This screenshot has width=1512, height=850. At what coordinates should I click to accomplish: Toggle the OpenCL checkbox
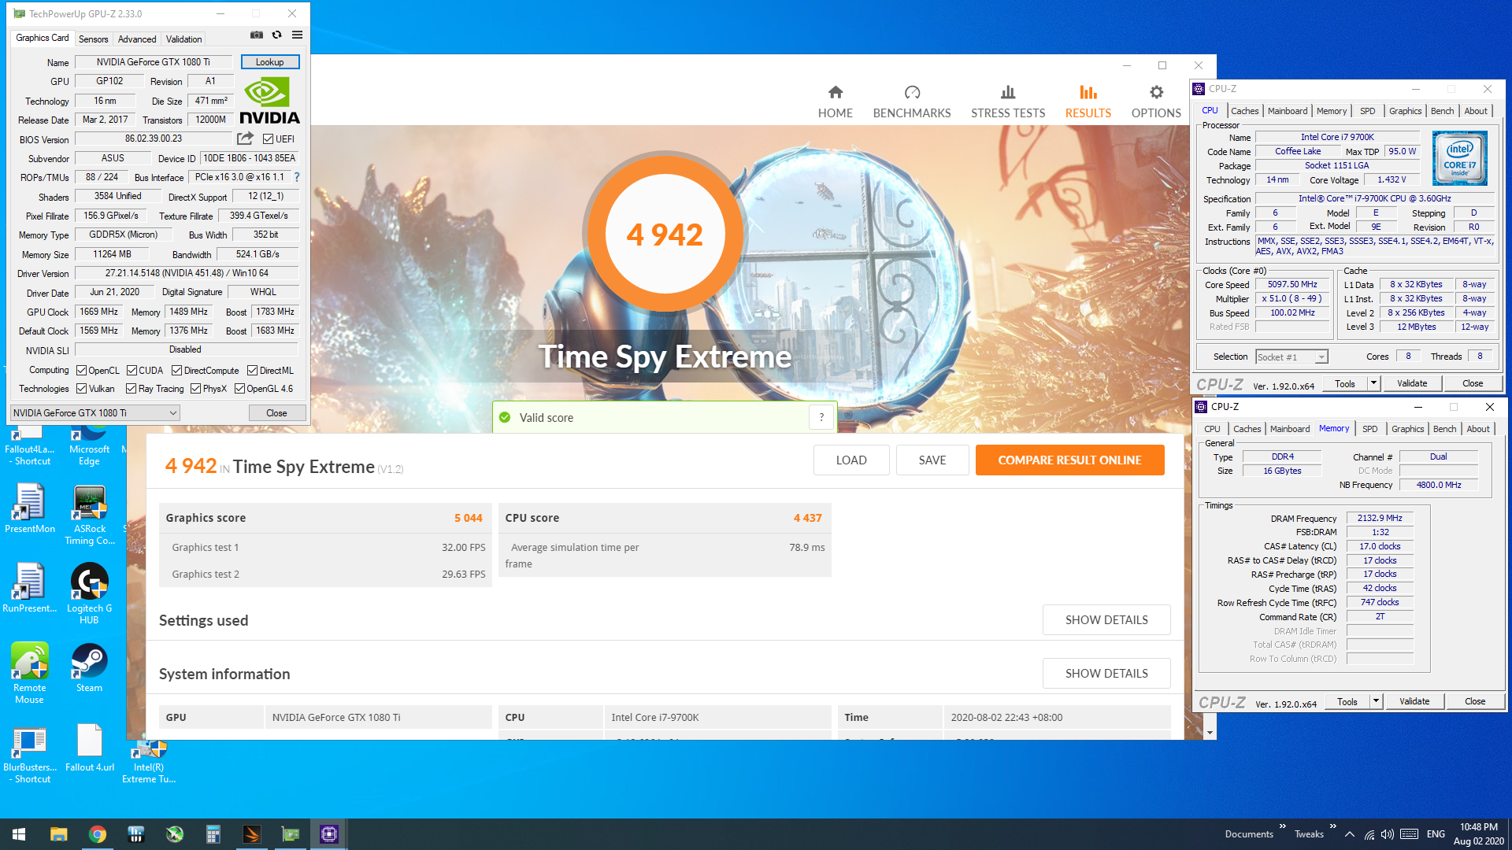pyautogui.click(x=81, y=371)
